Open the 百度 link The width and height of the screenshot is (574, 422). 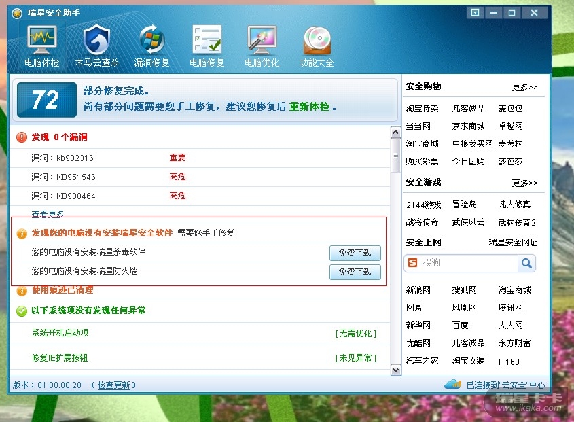[x=460, y=326]
